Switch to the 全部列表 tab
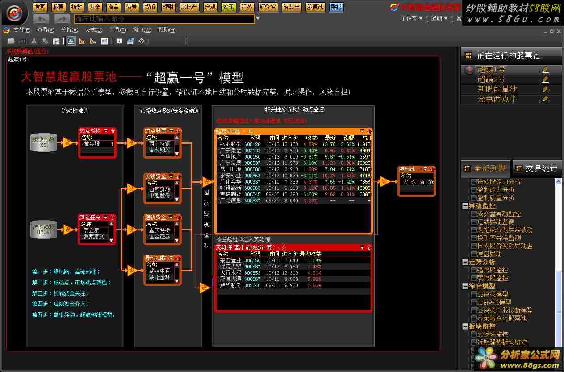The height and width of the screenshot is (372, 564). click(x=486, y=169)
